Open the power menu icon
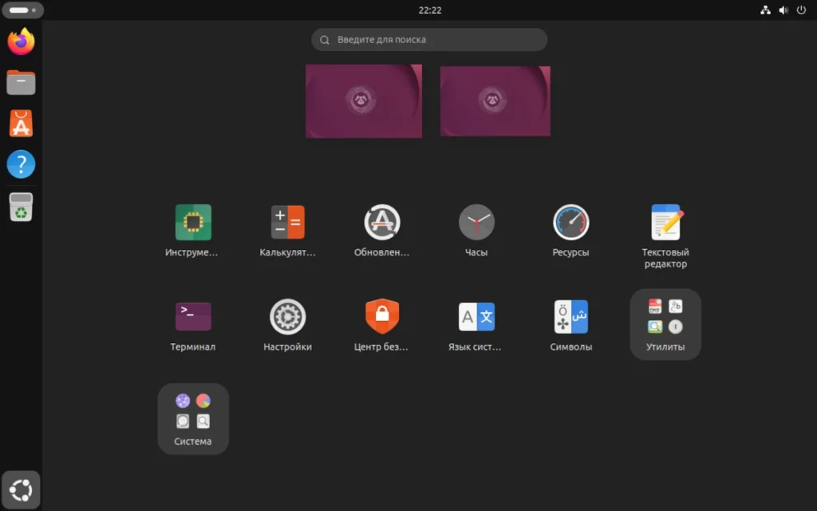The width and height of the screenshot is (817, 511). [801, 10]
